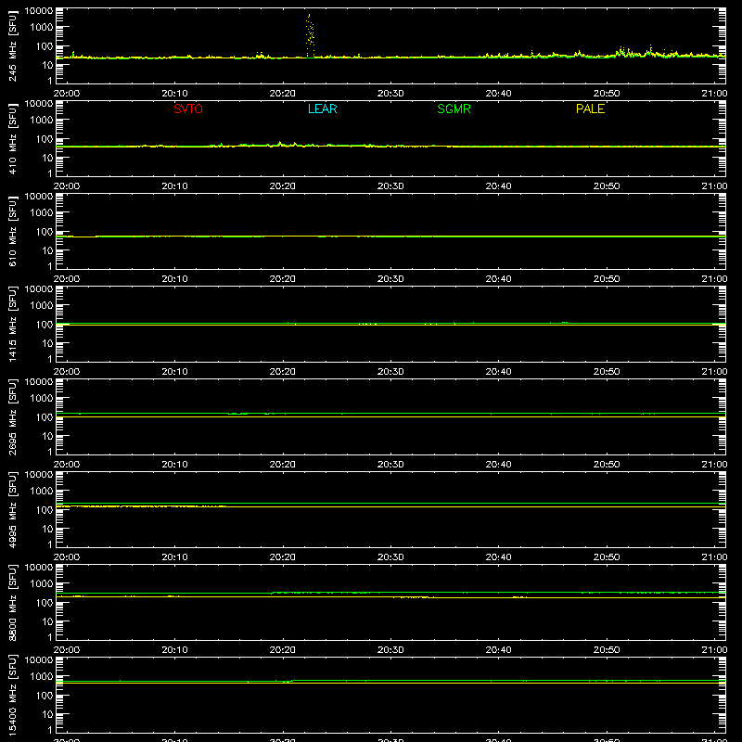Click the 10000 tick label of 245 MHz plot
Image resolution: width=742 pixels, height=742 pixels.
[x=39, y=11]
